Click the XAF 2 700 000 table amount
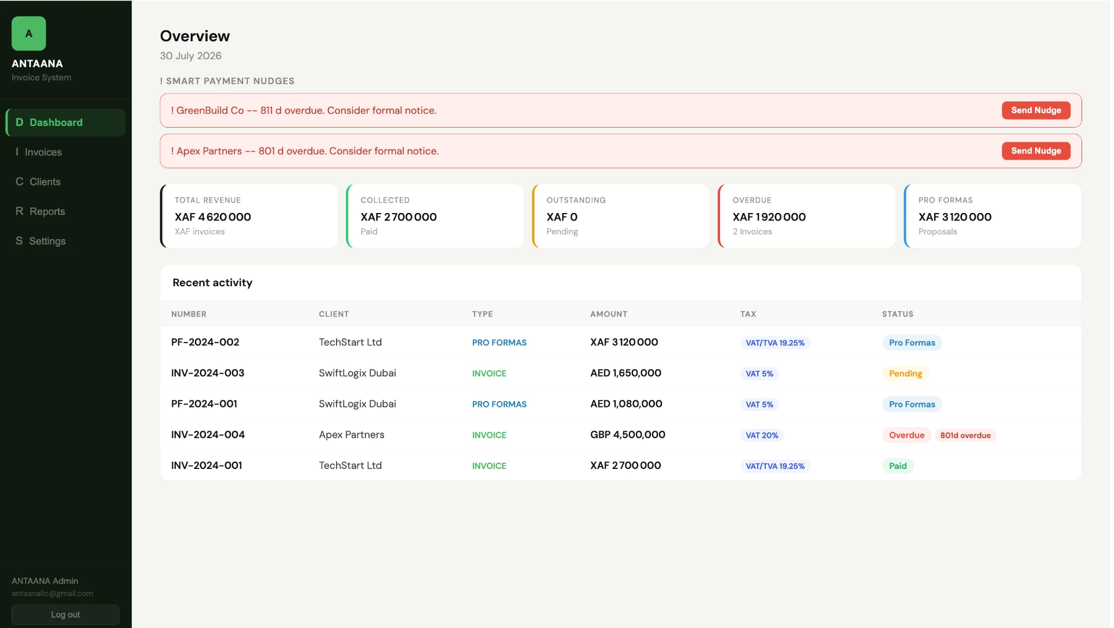 click(625, 465)
